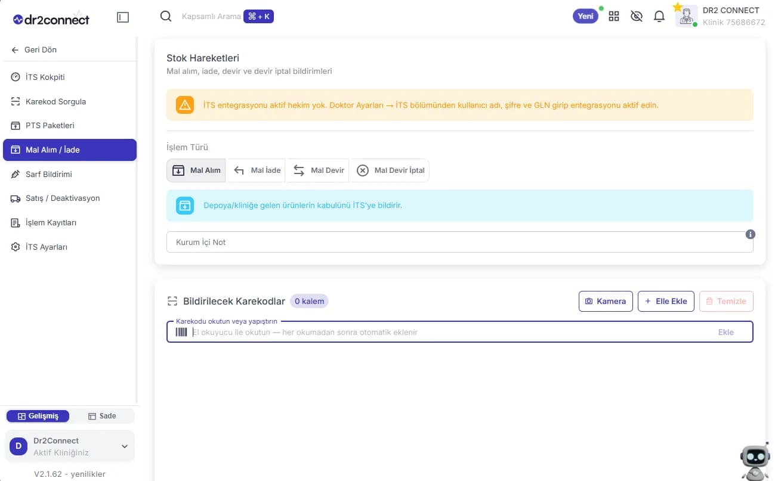Click the 0 kalem badge
This screenshot has height=481, width=778.
click(x=309, y=301)
